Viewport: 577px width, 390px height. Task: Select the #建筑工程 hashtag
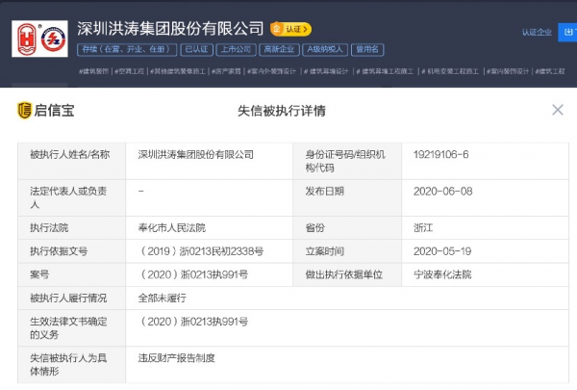550,71
